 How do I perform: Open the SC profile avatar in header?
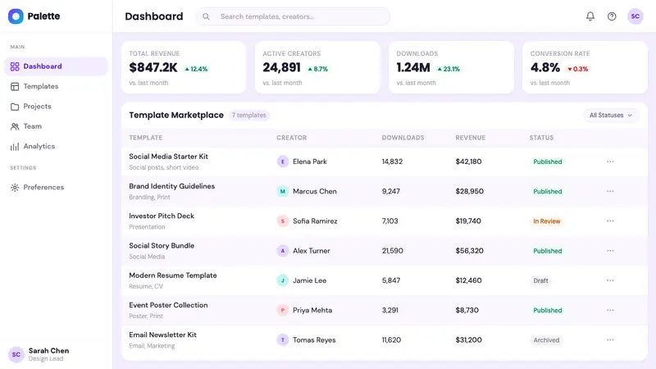point(635,16)
